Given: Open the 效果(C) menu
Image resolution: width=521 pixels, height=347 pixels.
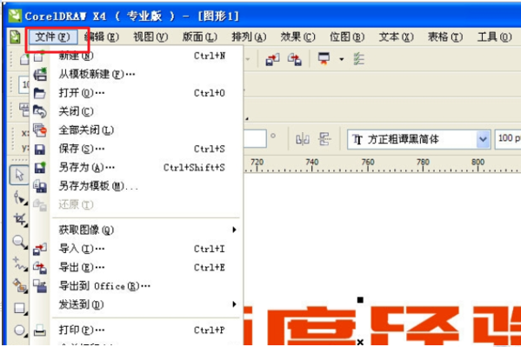Looking at the screenshot, I should tap(297, 37).
